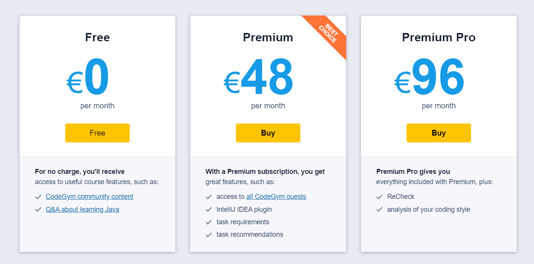Click the Free plan button
Image resolution: width=534 pixels, height=264 pixels.
tap(97, 133)
